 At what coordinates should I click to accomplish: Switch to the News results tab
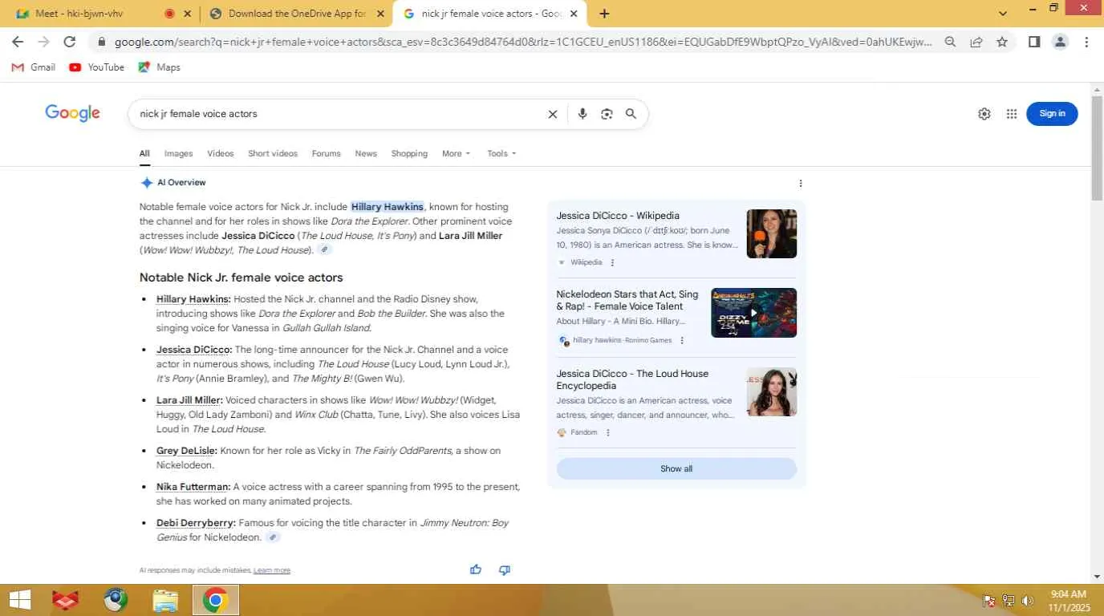pyautogui.click(x=366, y=153)
